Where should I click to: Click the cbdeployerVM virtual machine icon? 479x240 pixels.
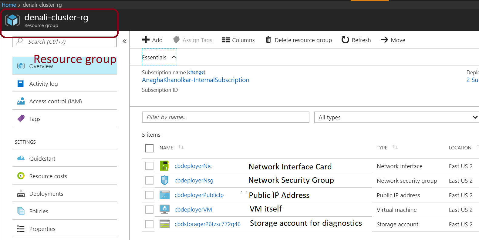coord(164,209)
